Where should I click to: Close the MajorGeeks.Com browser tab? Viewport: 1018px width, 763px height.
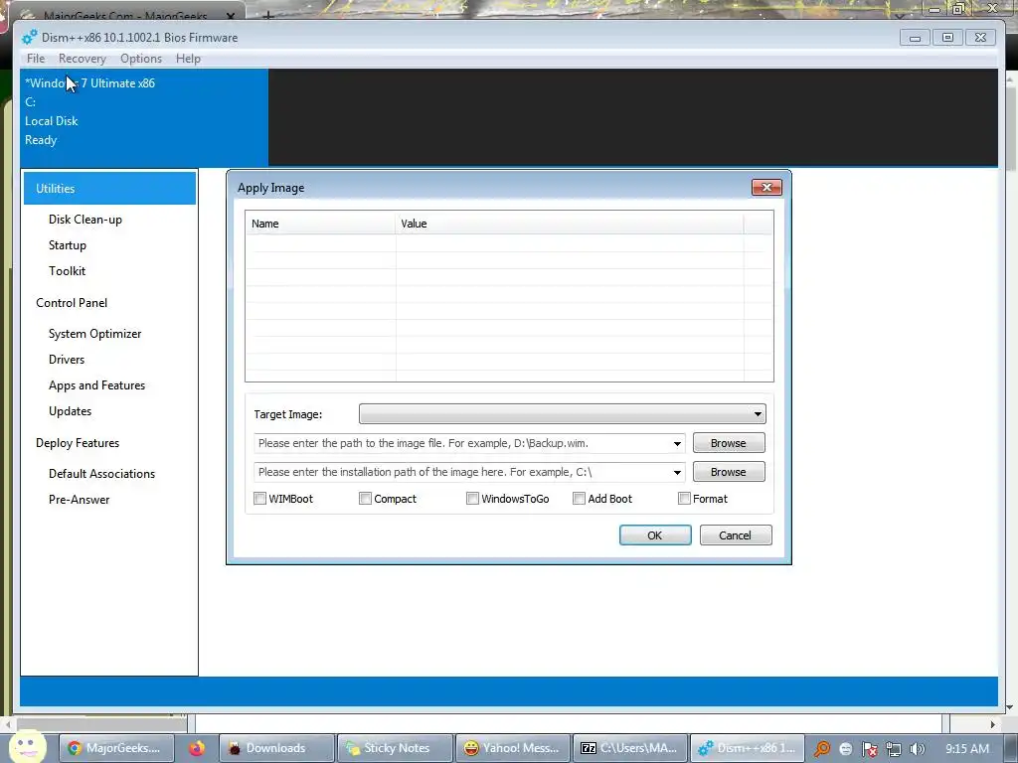tap(231, 16)
